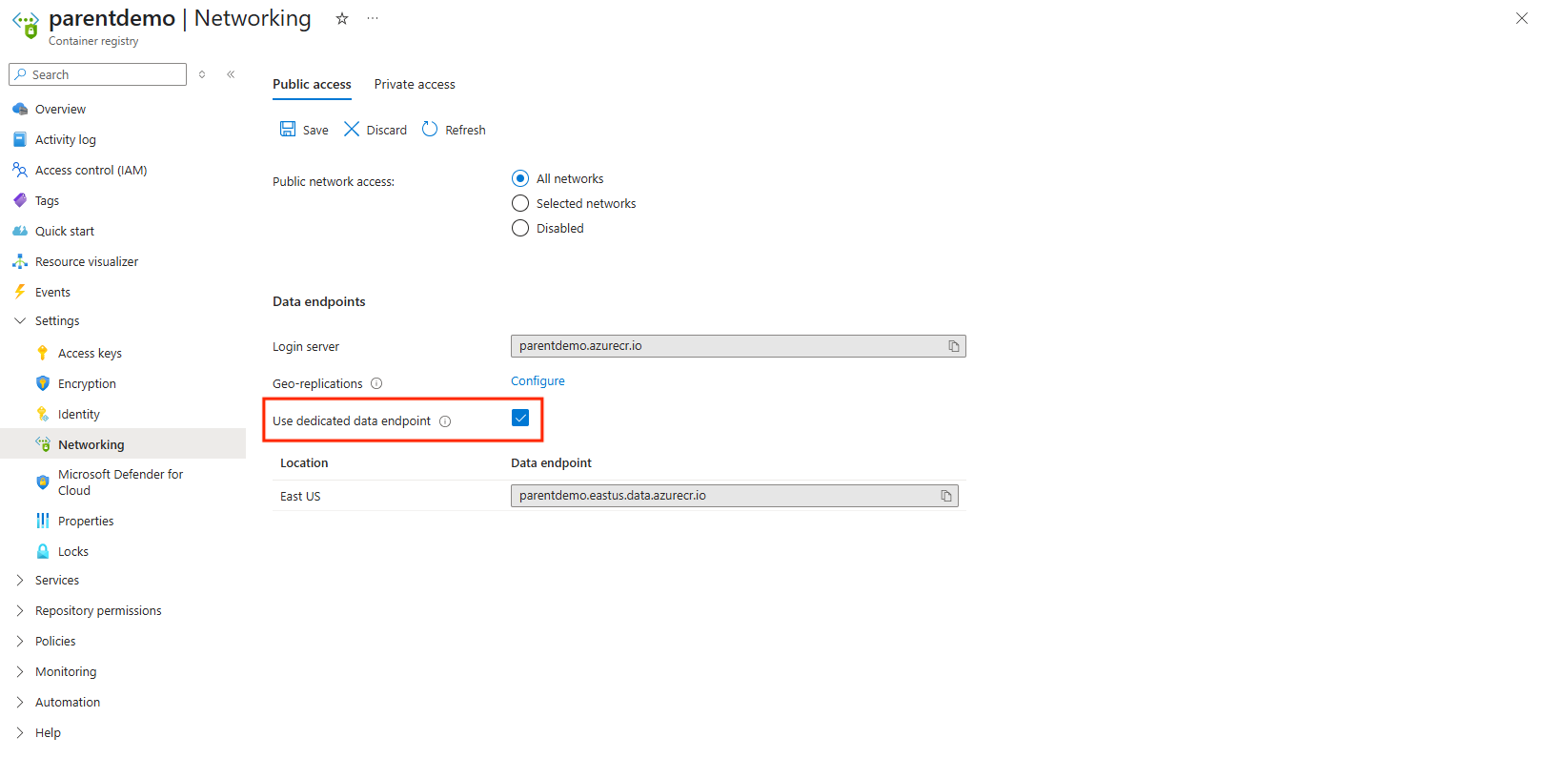The height and width of the screenshot is (758, 1542).
Task: Copy the East US data endpoint
Action: 945,496
